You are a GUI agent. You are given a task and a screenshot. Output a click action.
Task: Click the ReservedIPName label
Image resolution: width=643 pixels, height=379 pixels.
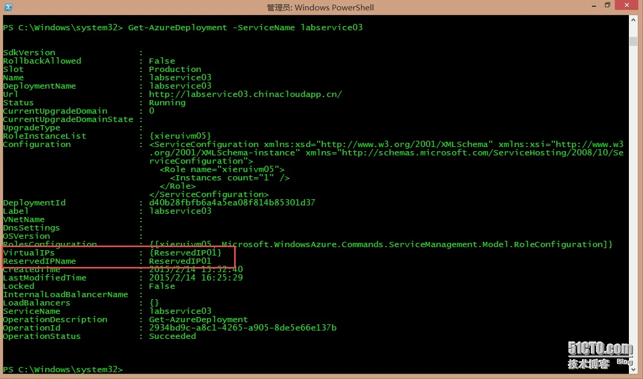39,261
